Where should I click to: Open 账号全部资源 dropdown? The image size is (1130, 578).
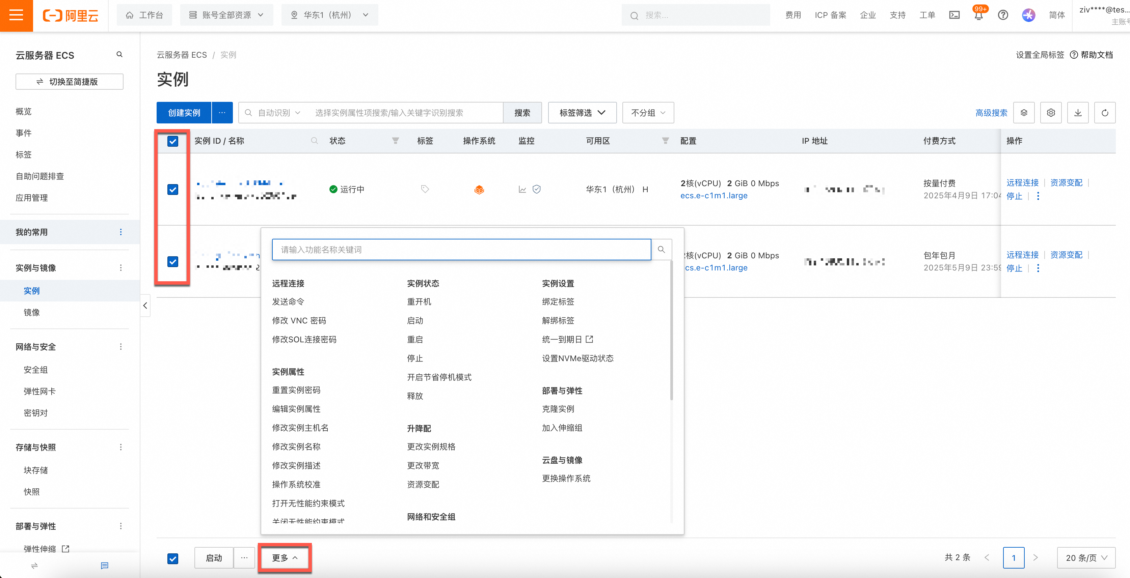226,15
